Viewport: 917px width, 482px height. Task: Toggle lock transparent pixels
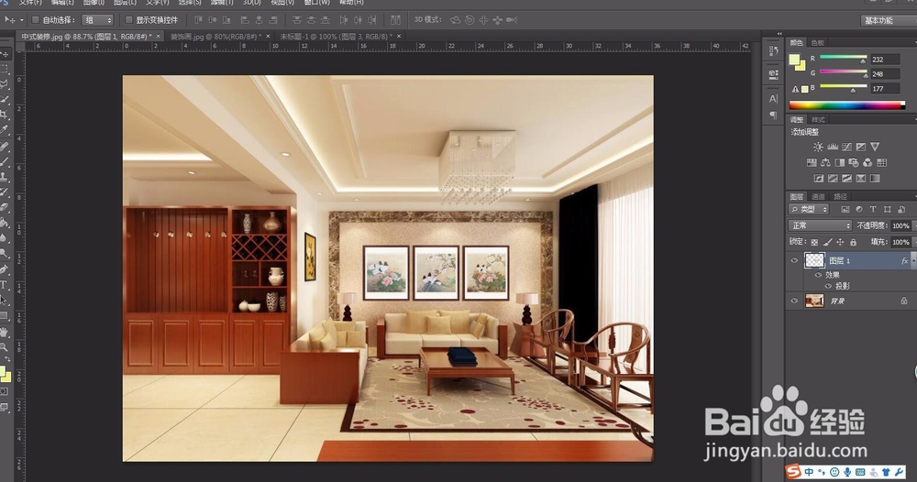tap(814, 242)
